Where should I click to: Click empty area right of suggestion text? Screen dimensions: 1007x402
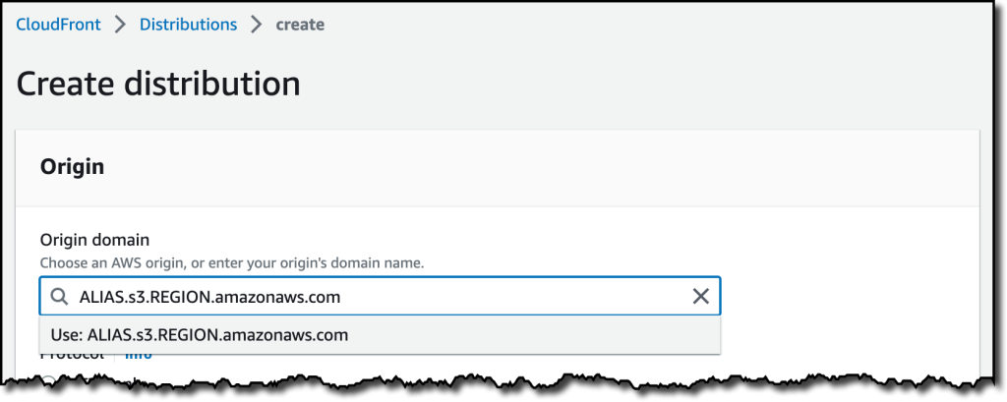(533, 334)
